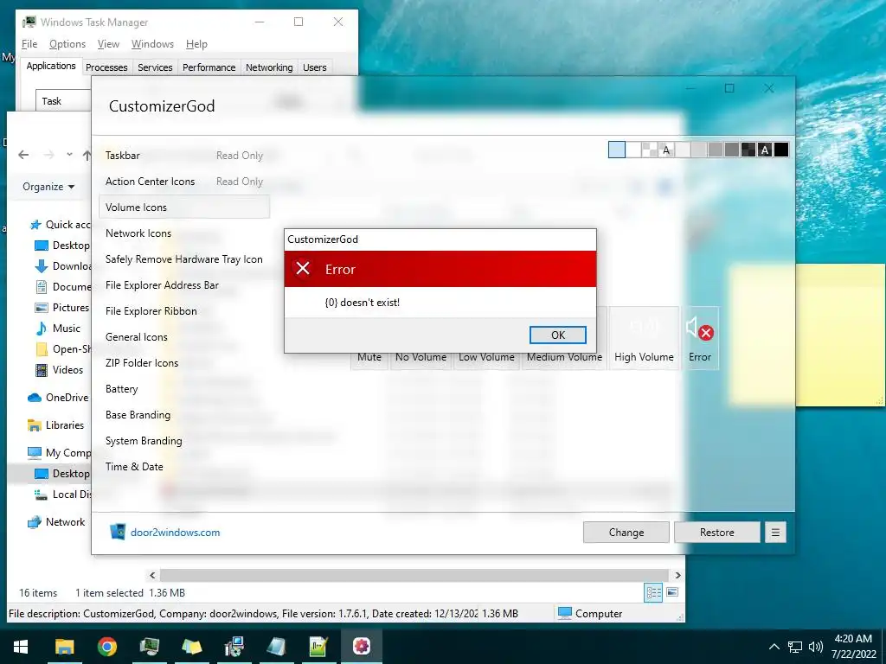Click OK in the Error dialog

click(x=558, y=335)
